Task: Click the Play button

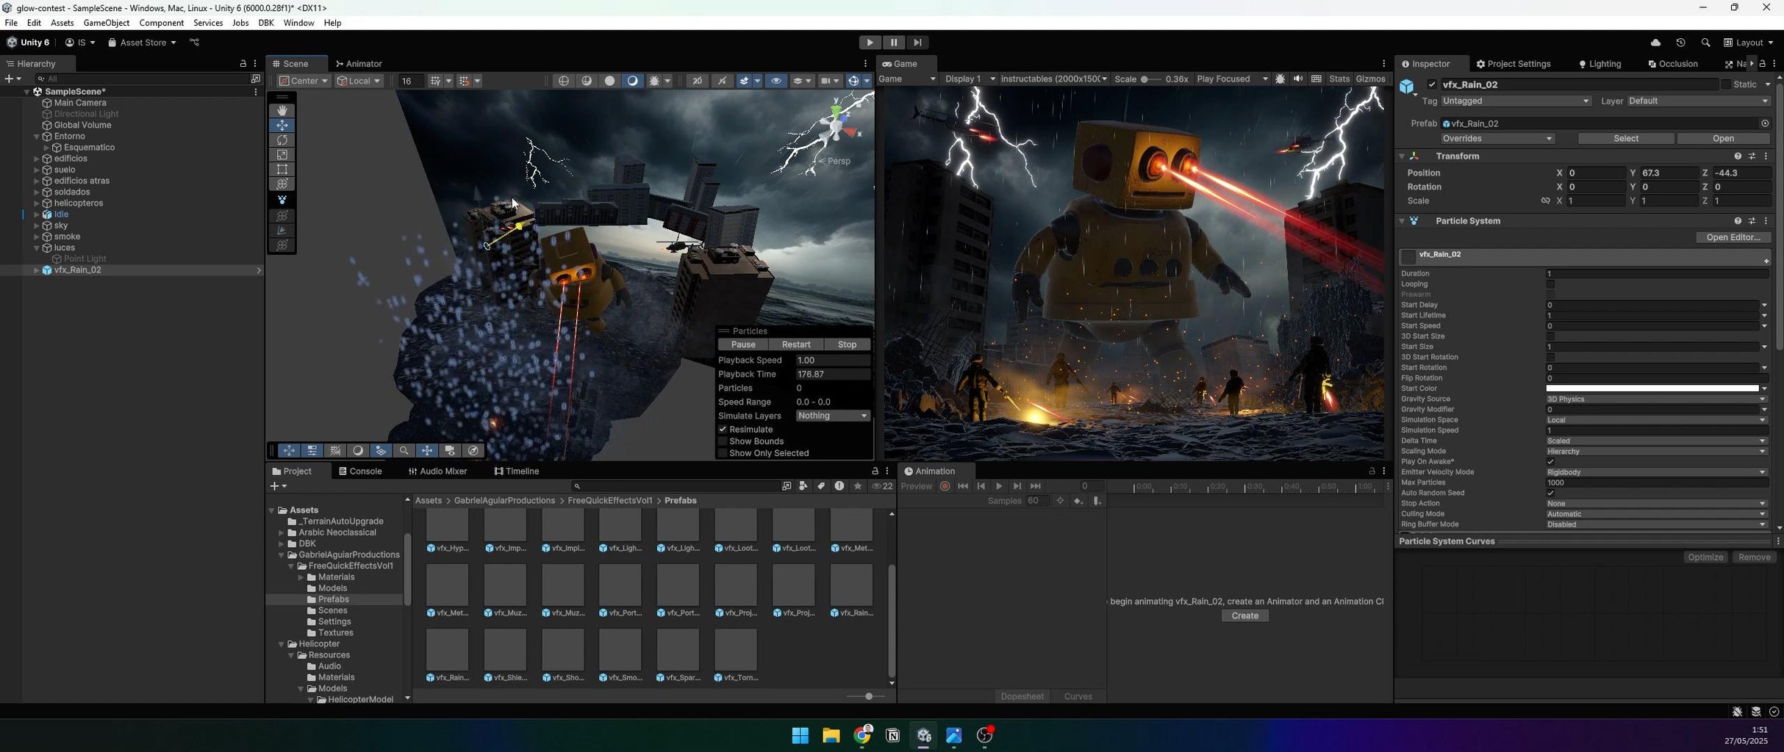Action: 870,43
